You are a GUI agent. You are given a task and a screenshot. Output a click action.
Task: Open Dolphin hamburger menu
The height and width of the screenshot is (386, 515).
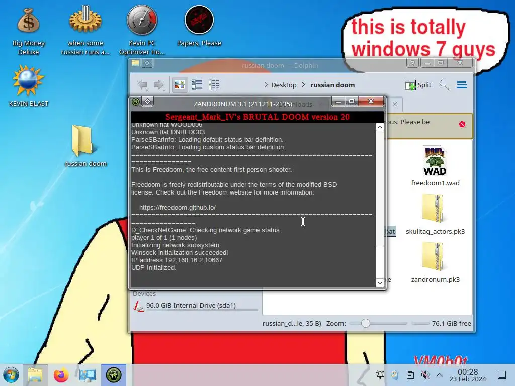[x=462, y=85]
